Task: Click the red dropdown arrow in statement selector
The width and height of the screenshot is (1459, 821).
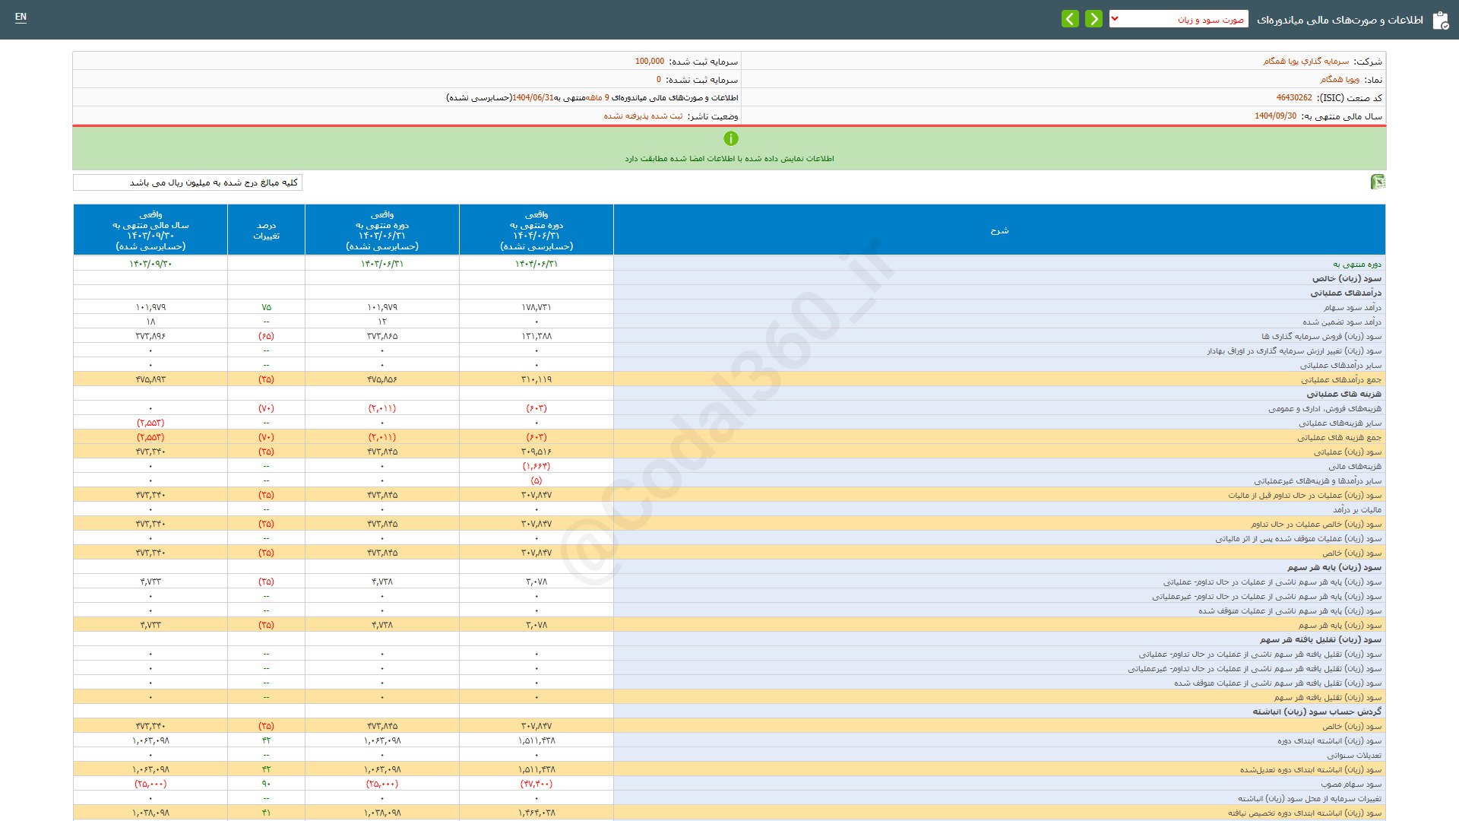Action: 1115,19
